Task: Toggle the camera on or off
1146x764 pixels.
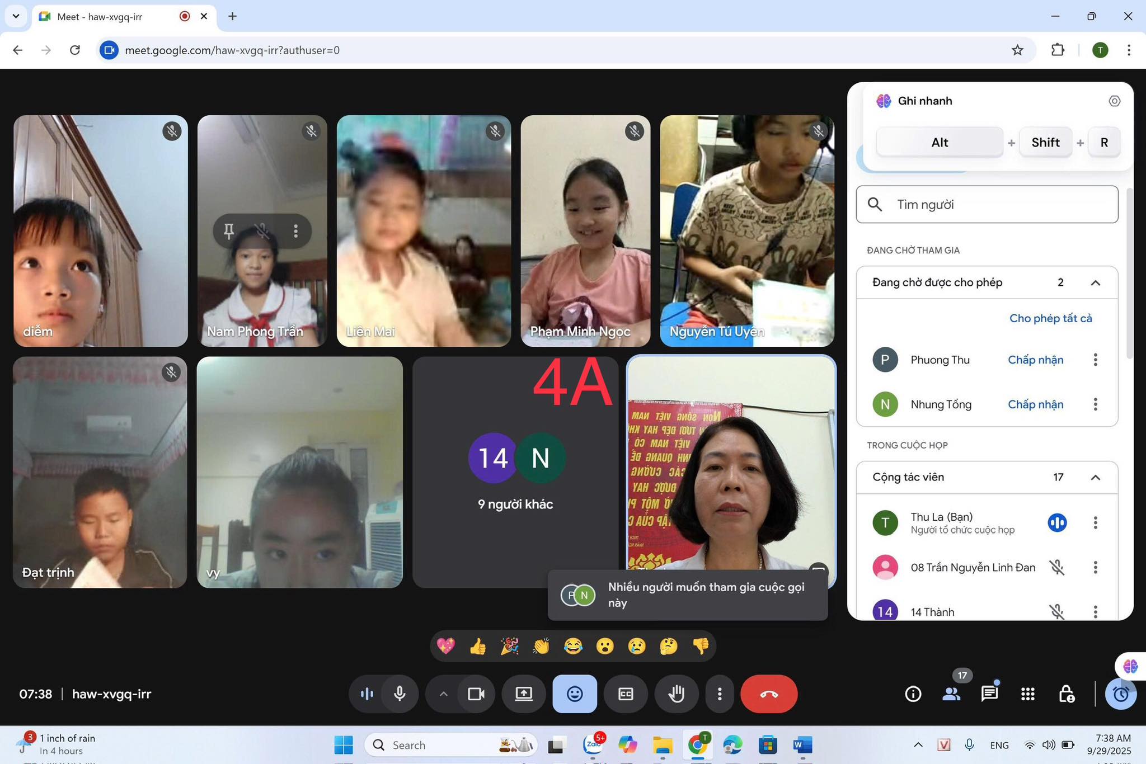Action: [476, 694]
